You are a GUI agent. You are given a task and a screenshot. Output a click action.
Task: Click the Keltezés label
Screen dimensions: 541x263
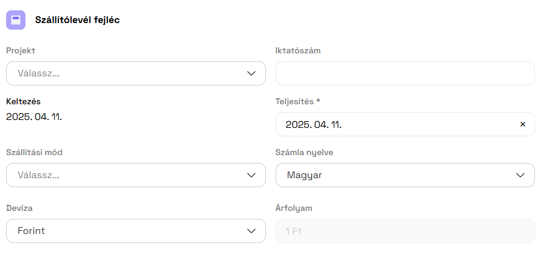[x=23, y=101]
